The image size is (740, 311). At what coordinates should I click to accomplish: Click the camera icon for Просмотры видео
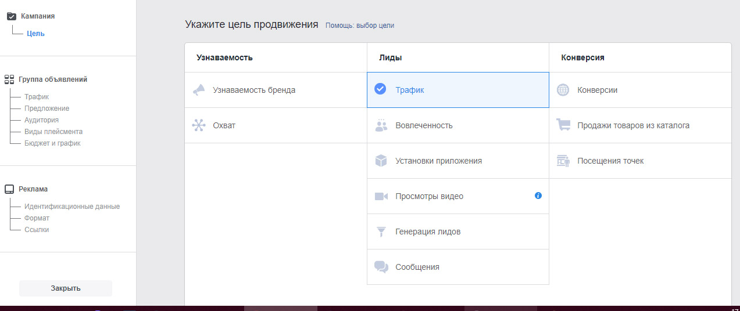click(x=381, y=196)
